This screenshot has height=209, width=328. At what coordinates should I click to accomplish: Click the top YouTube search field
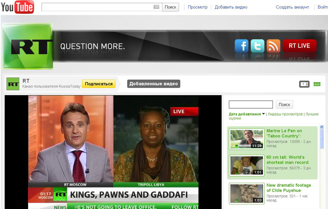coord(102,7)
